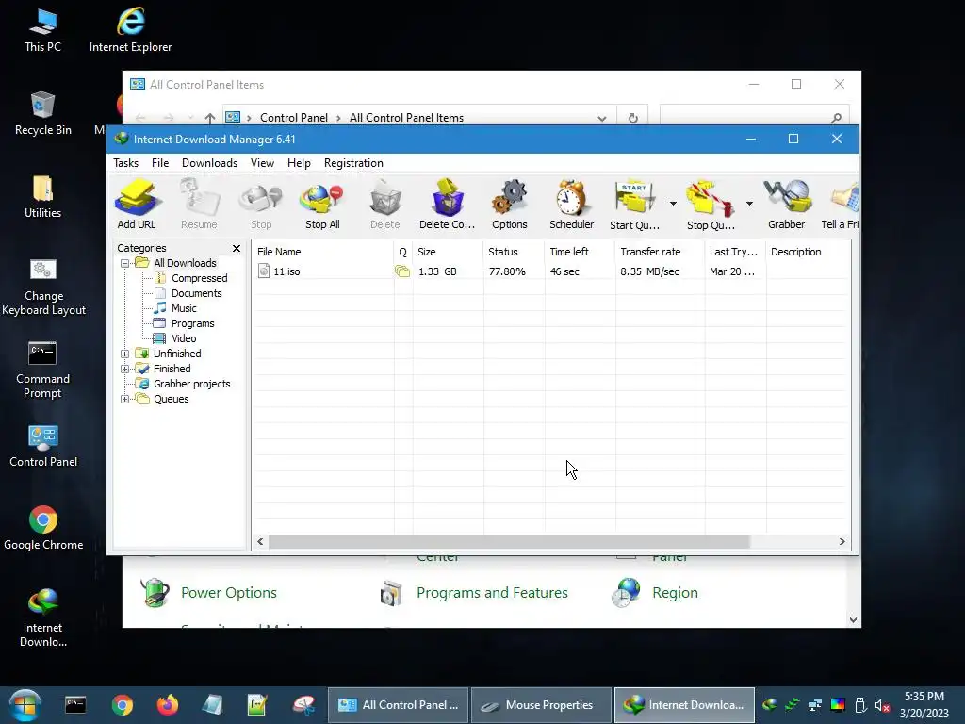This screenshot has height=724, width=965.
Task: Open the Help menu
Action: (x=299, y=163)
